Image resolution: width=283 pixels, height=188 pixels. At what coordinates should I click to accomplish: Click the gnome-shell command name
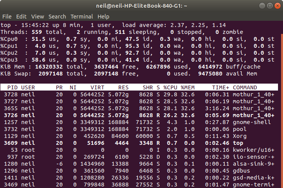pyautogui.click(x=252, y=122)
